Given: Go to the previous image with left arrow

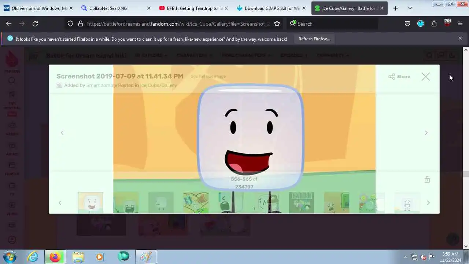Looking at the screenshot, I should (62, 133).
